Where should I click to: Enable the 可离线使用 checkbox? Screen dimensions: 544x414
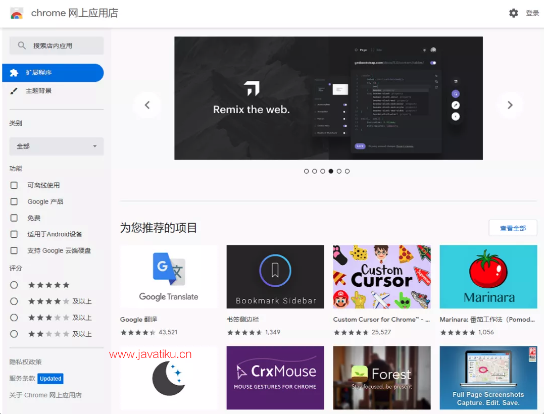[14, 185]
